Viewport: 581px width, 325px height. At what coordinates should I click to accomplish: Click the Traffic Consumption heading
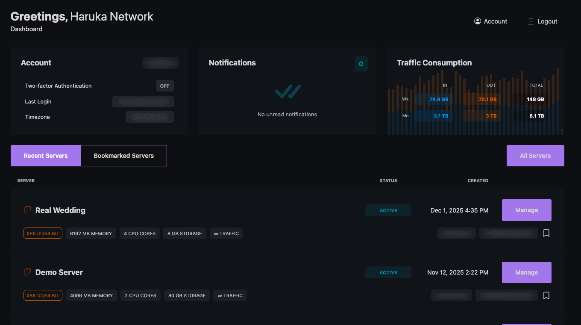[434, 63]
